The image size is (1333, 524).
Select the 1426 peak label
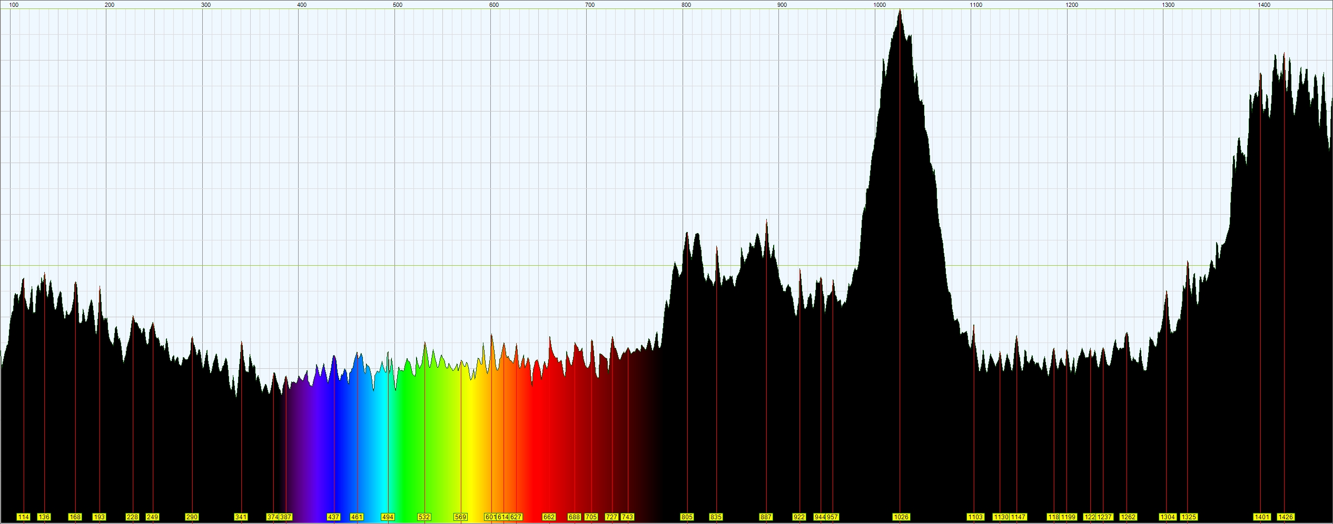(x=1286, y=517)
